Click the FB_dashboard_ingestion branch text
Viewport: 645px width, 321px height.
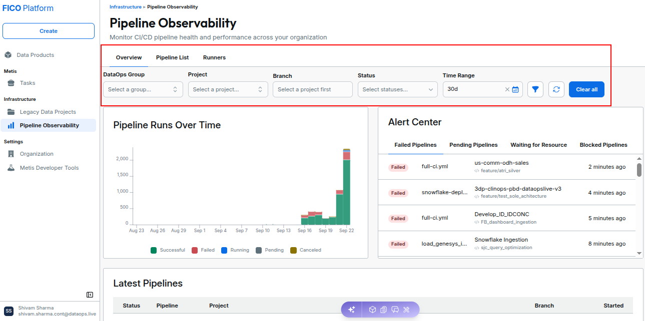(x=508, y=222)
